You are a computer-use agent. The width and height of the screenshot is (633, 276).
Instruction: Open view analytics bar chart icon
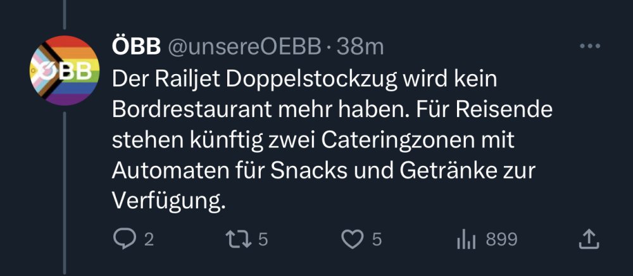click(x=467, y=239)
